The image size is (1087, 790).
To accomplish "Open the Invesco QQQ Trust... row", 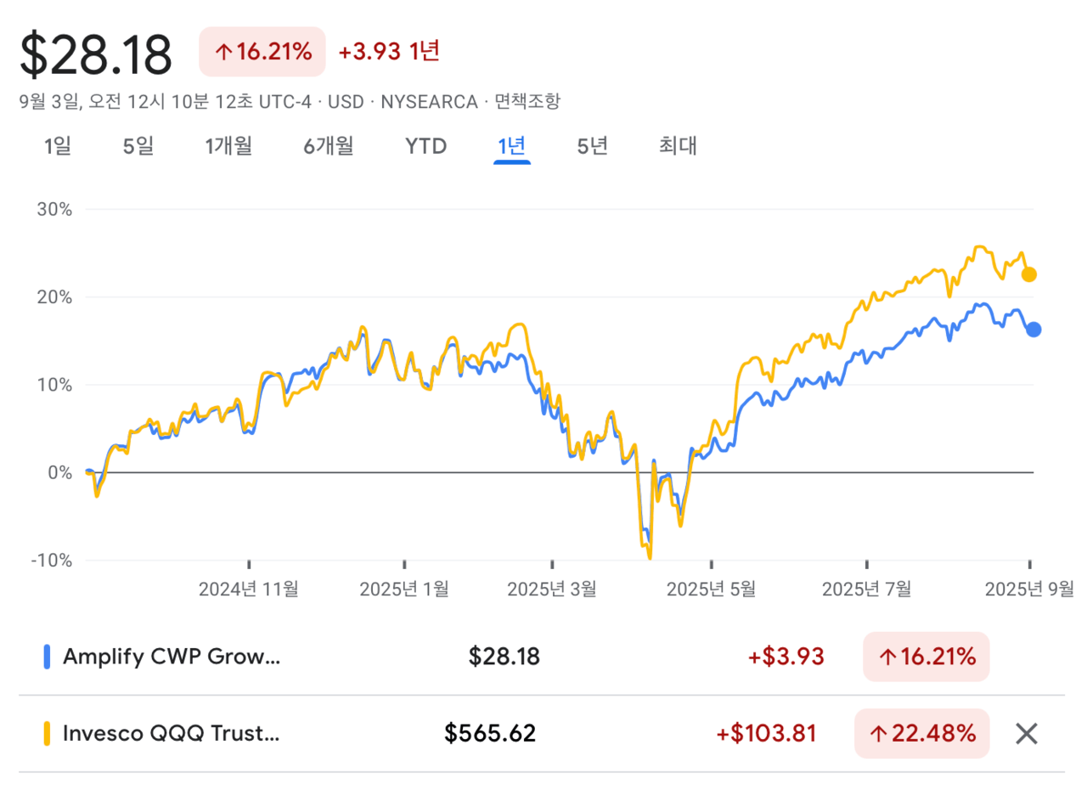I will click(171, 733).
